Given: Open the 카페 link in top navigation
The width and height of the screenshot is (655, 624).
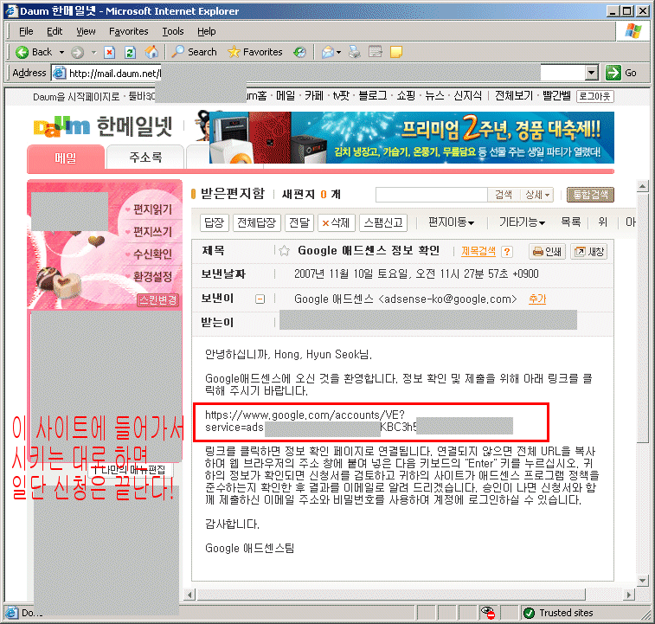Looking at the screenshot, I should coord(314,96).
